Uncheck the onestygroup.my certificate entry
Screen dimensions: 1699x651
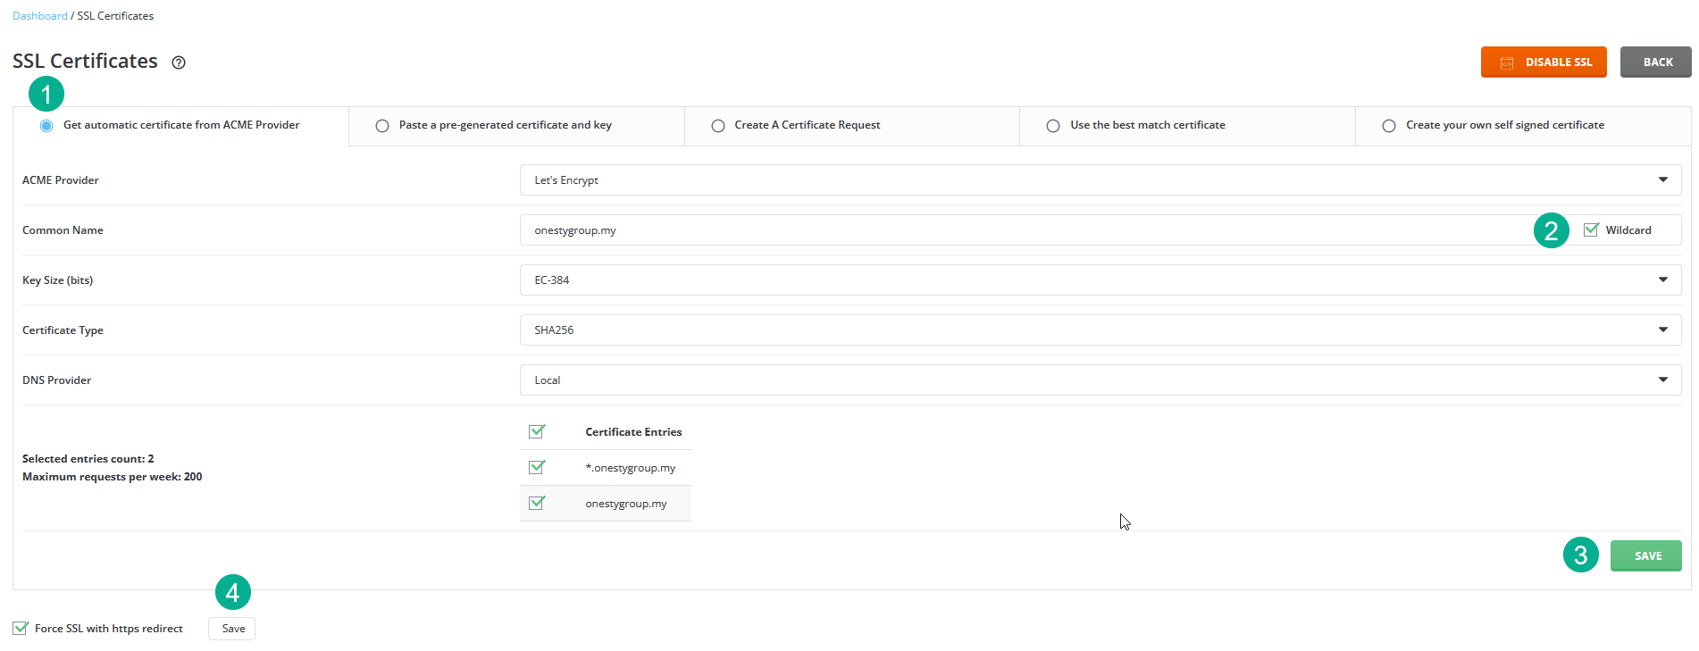point(537,503)
